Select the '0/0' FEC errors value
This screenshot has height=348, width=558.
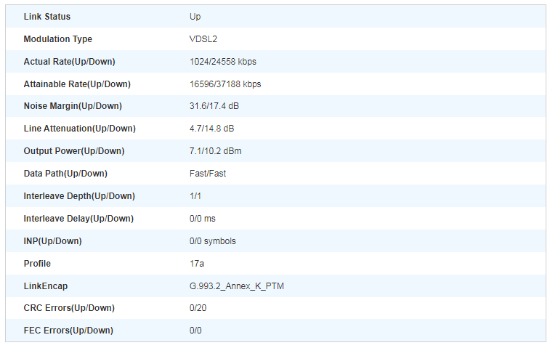(x=195, y=331)
